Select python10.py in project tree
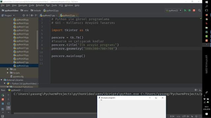This screenshot has height=118, width=211. (21, 23)
